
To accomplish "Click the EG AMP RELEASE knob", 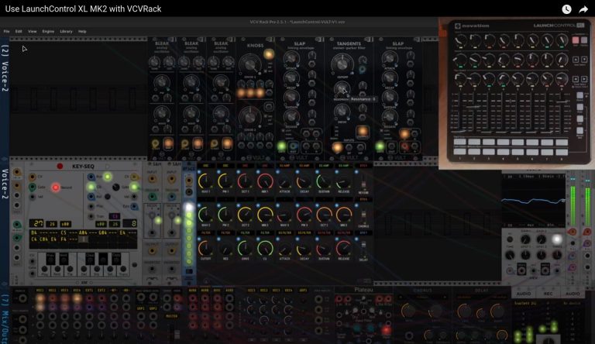I will click(x=344, y=181).
